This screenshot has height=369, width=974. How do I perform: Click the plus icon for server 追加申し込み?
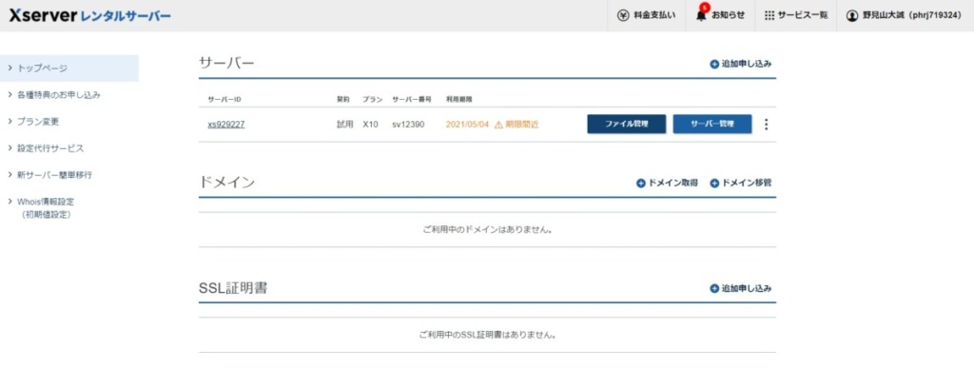point(714,64)
